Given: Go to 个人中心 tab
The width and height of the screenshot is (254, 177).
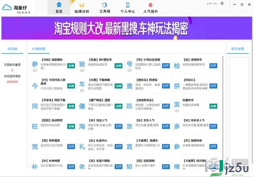Looking at the screenshot, I should [128, 8].
